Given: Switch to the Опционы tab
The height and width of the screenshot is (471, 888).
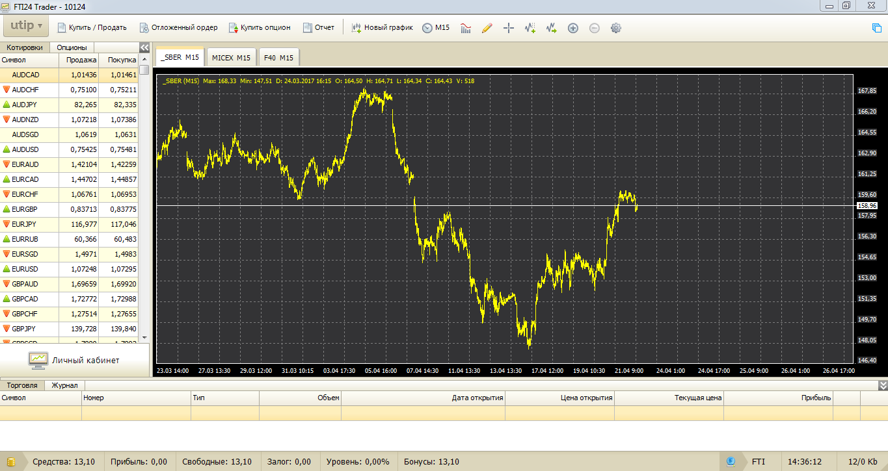Looking at the screenshot, I should coord(72,47).
